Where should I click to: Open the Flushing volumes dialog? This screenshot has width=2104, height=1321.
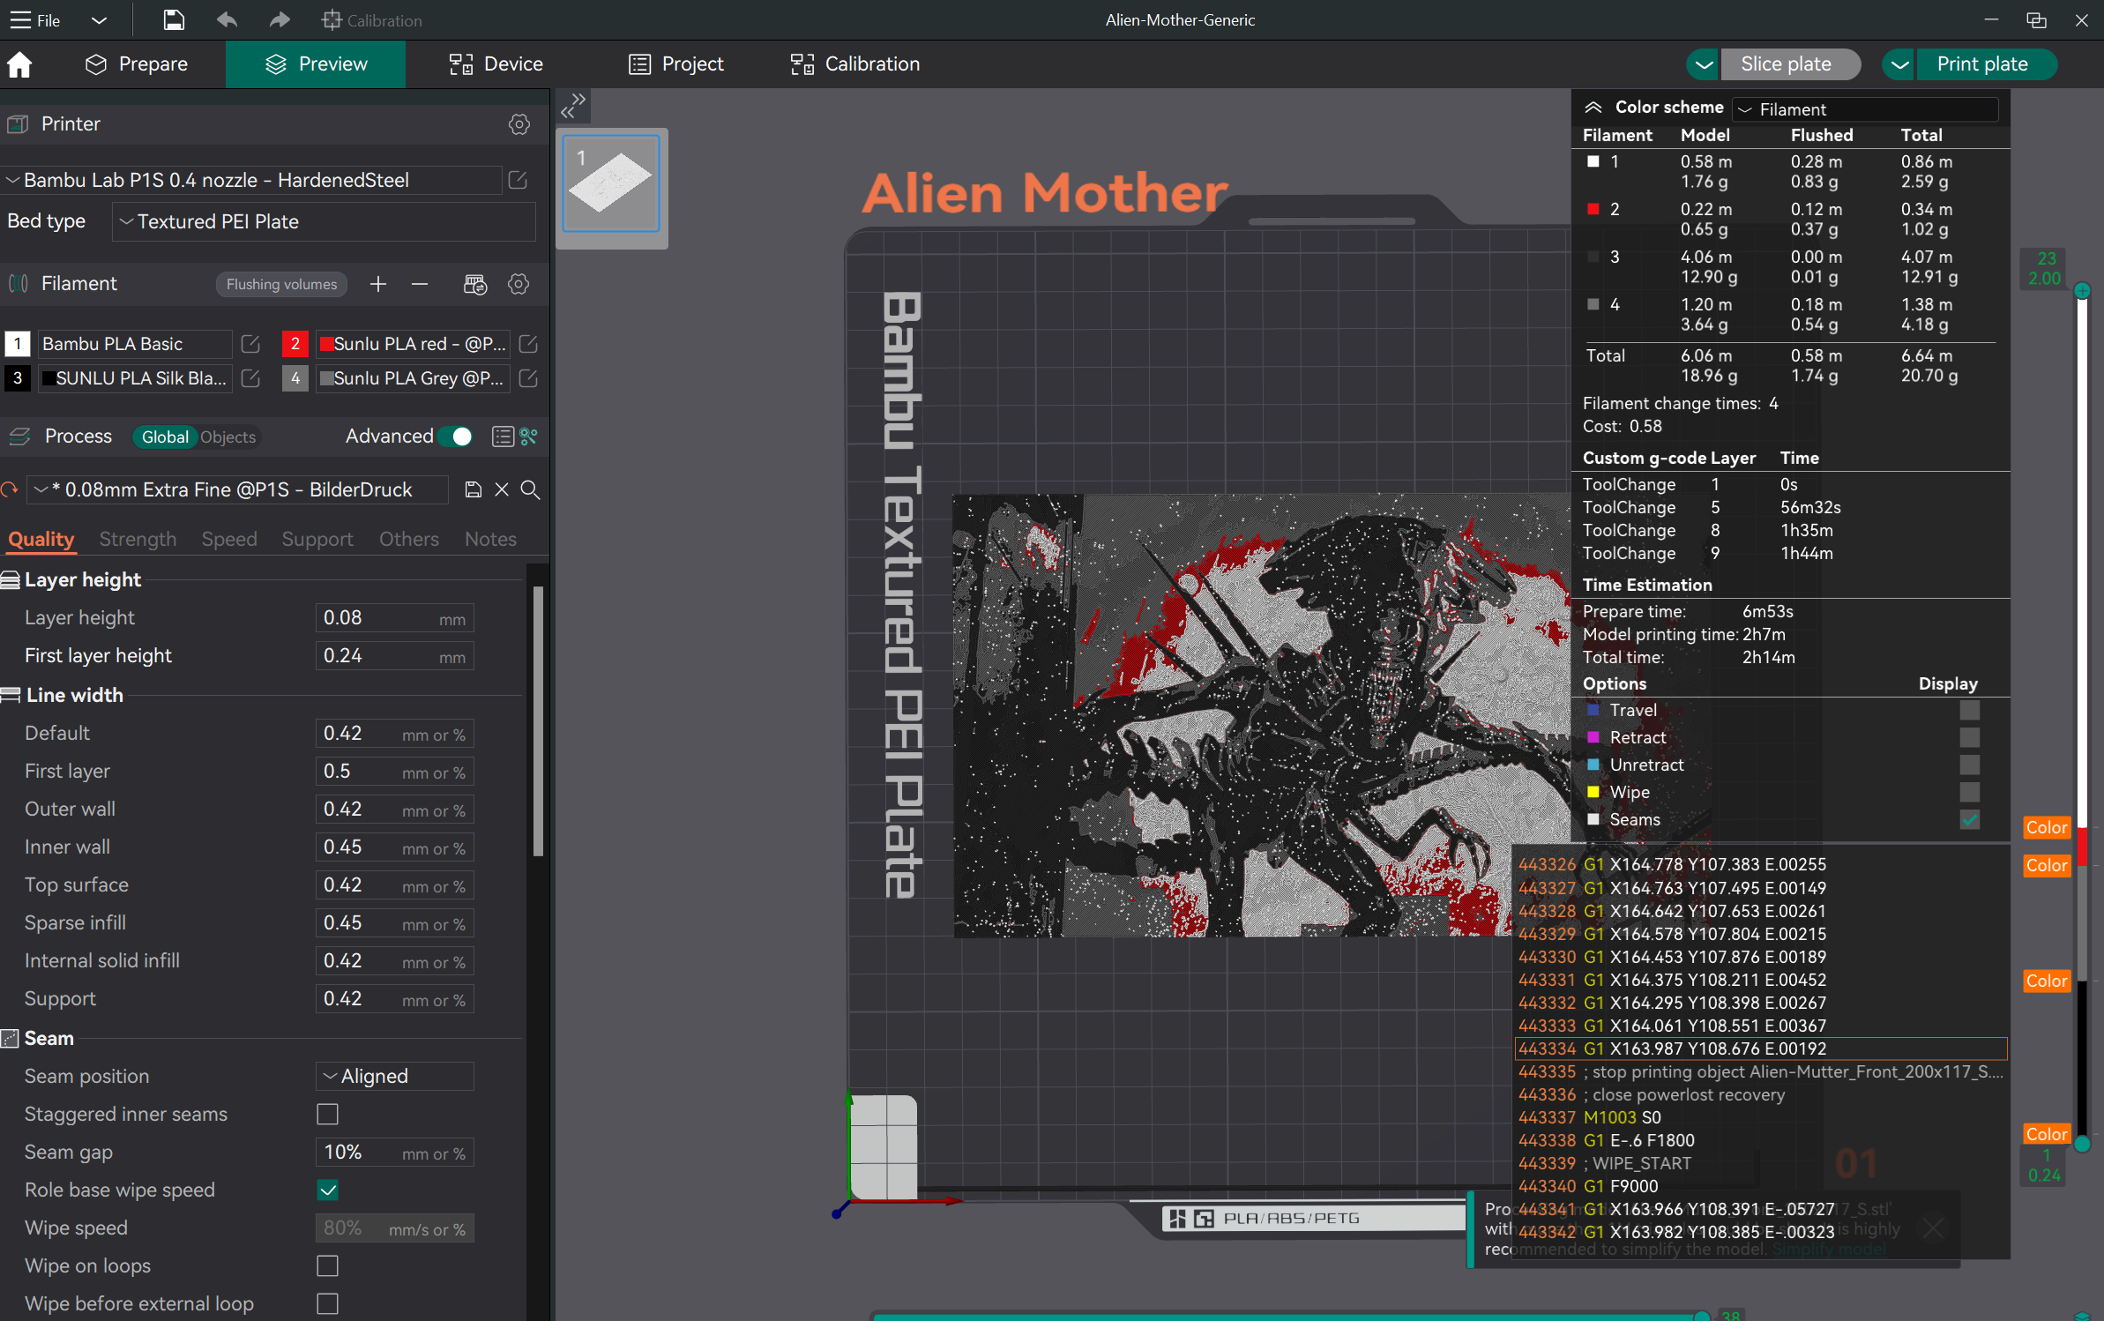click(x=281, y=284)
